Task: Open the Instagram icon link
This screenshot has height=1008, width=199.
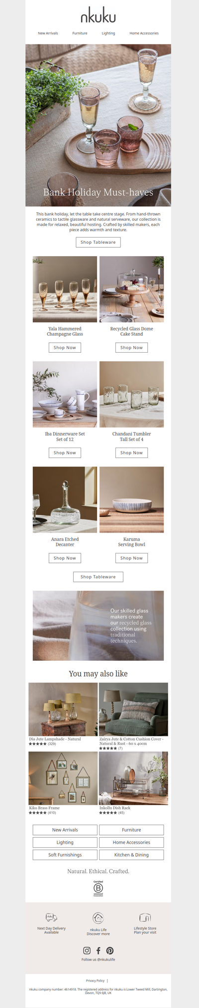Action: [x=87, y=951]
